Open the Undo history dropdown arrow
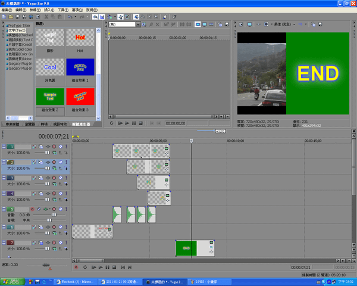The image size is (357, 286). pos(76,17)
